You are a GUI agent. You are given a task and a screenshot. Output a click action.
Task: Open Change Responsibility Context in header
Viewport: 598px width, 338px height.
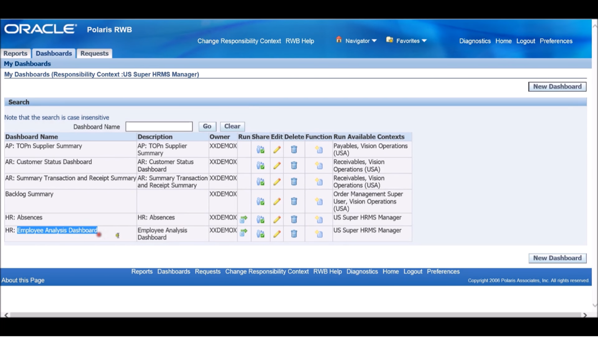[x=239, y=41]
